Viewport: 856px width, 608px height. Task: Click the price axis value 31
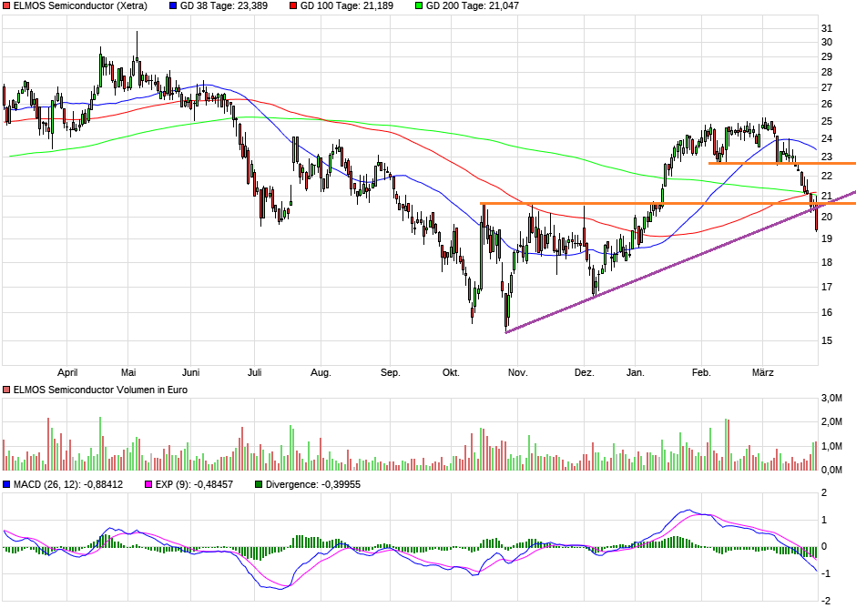(826, 27)
